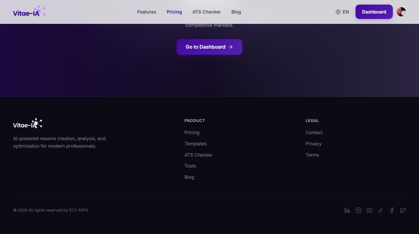Click the PRODUCT footer heading

195,121
